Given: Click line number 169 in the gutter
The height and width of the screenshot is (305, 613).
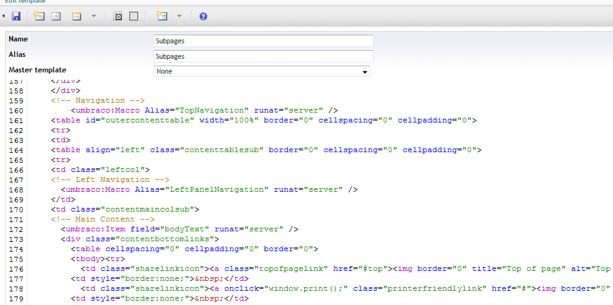Looking at the screenshot, I should (16, 200).
